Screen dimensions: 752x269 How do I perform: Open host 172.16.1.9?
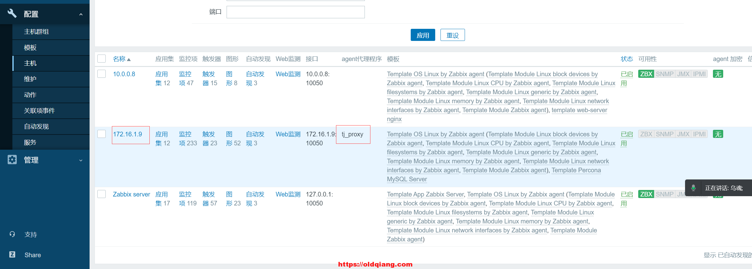[127, 134]
